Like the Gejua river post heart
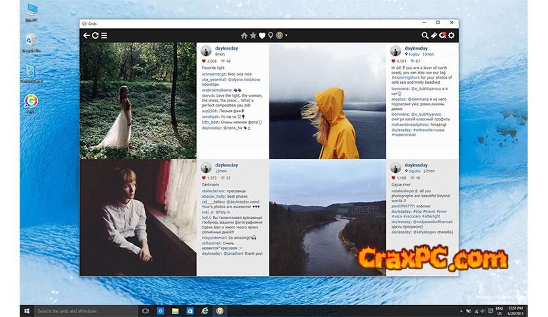The image size is (548, 317). click(393, 177)
